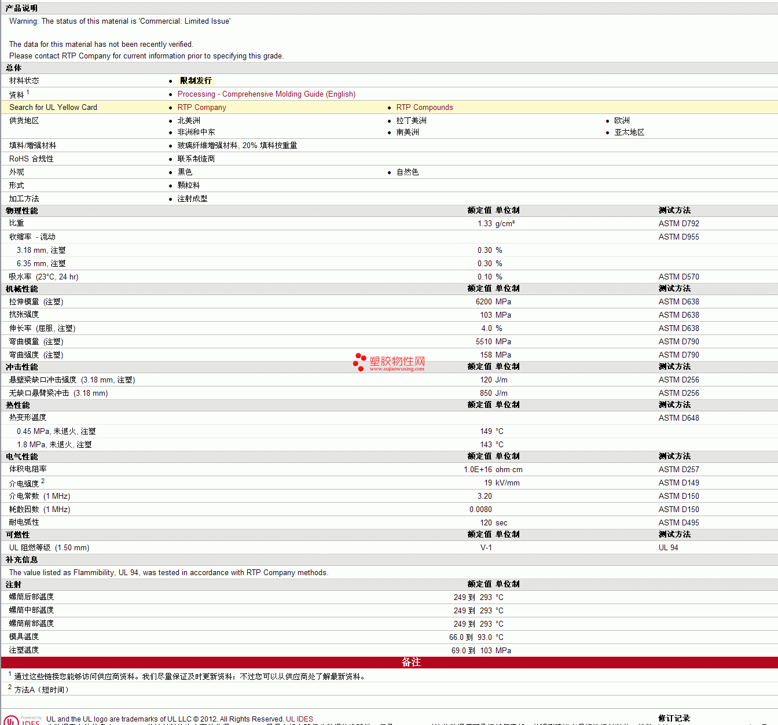Select the 螺筒中部温度 row label

(31, 610)
